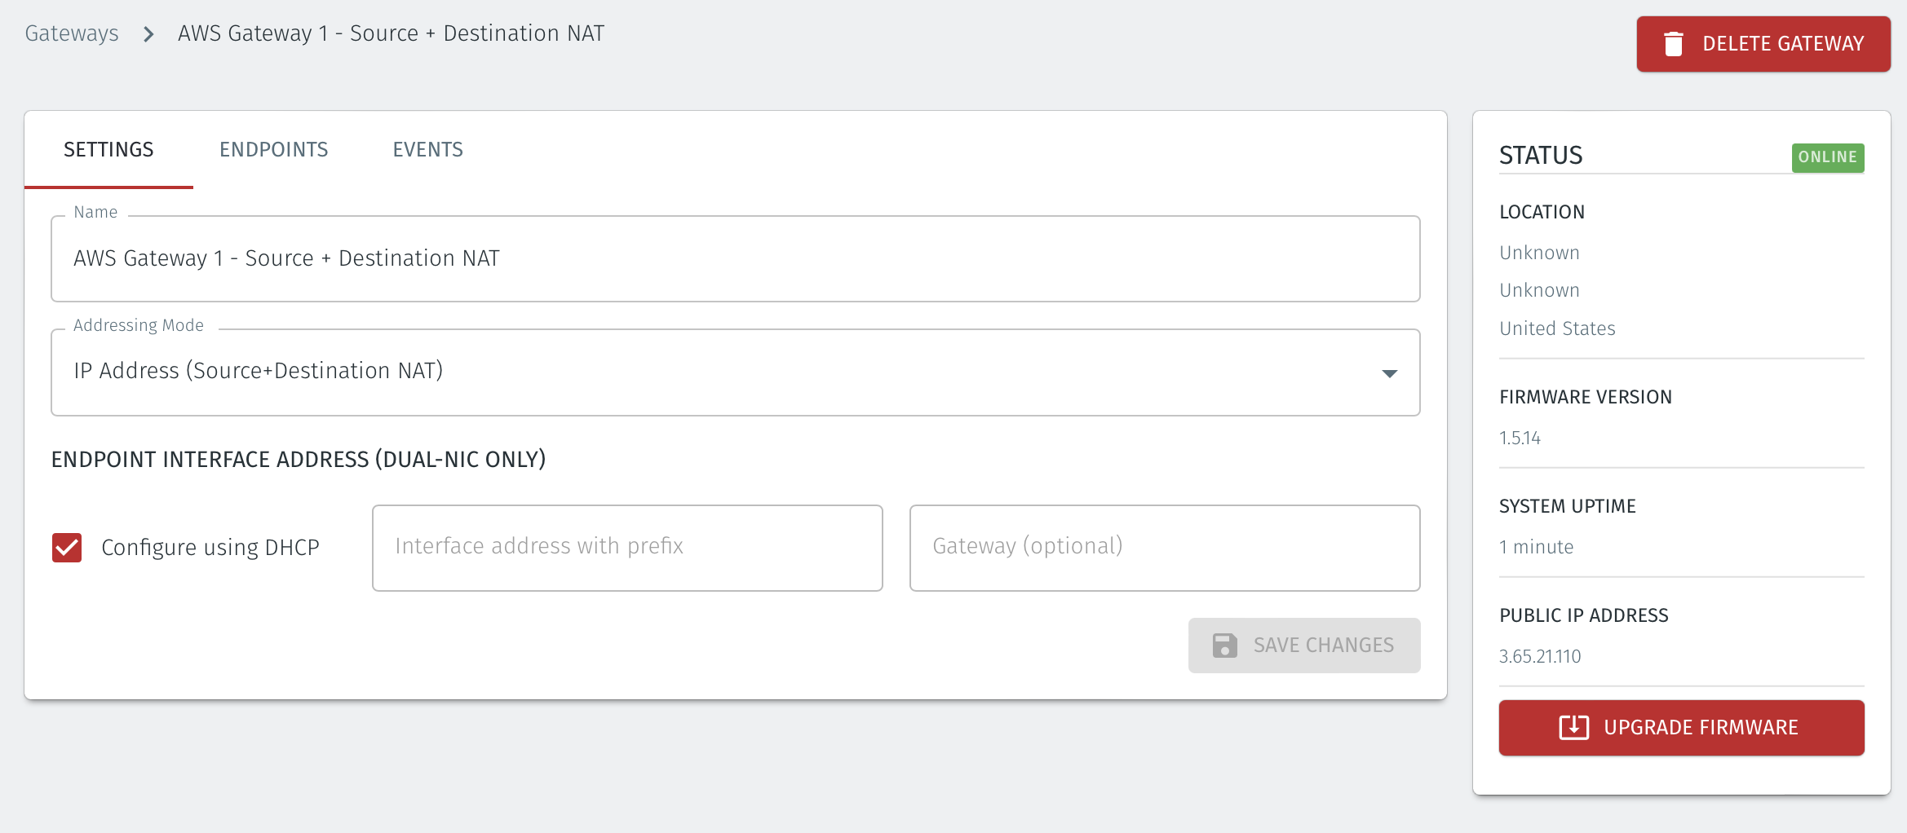Image resolution: width=1907 pixels, height=833 pixels.
Task: Click the Delete Gateway button
Action: pos(1763,44)
